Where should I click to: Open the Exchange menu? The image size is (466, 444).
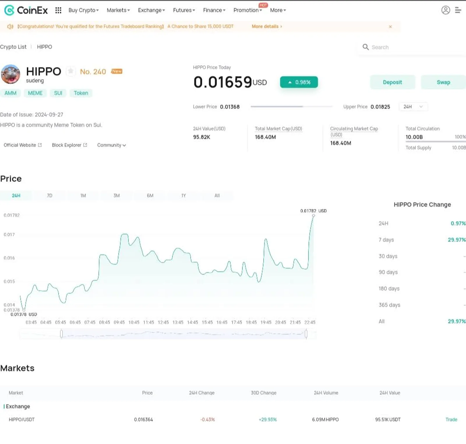point(151,10)
